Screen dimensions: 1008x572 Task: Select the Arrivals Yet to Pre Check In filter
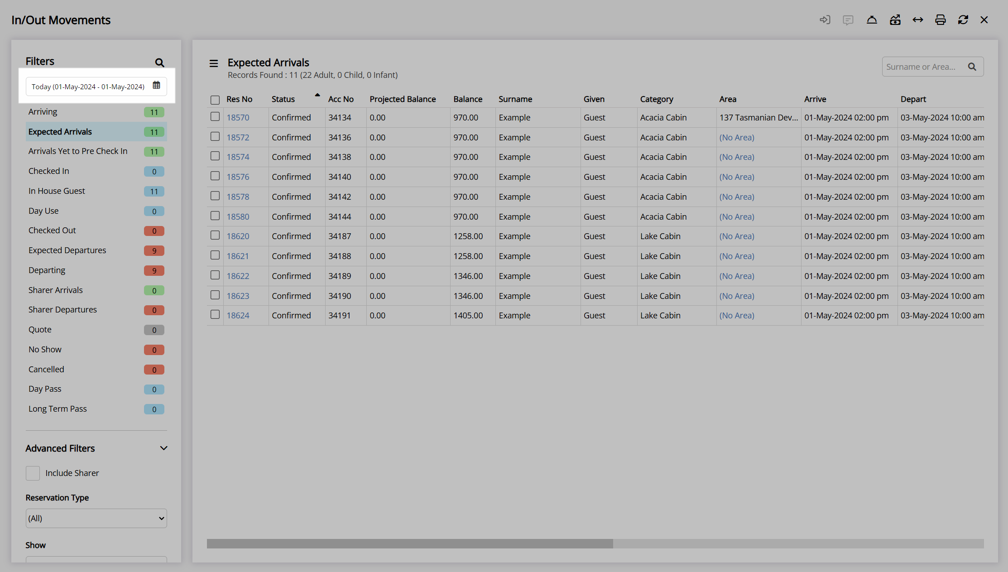pyautogui.click(x=96, y=151)
